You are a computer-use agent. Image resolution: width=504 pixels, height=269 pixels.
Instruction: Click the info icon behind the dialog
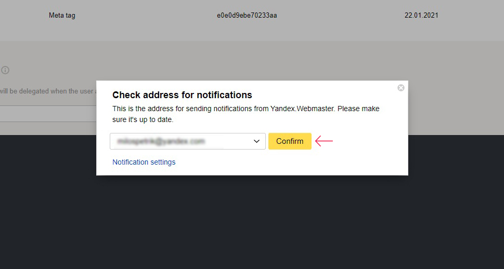click(x=5, y=70)
